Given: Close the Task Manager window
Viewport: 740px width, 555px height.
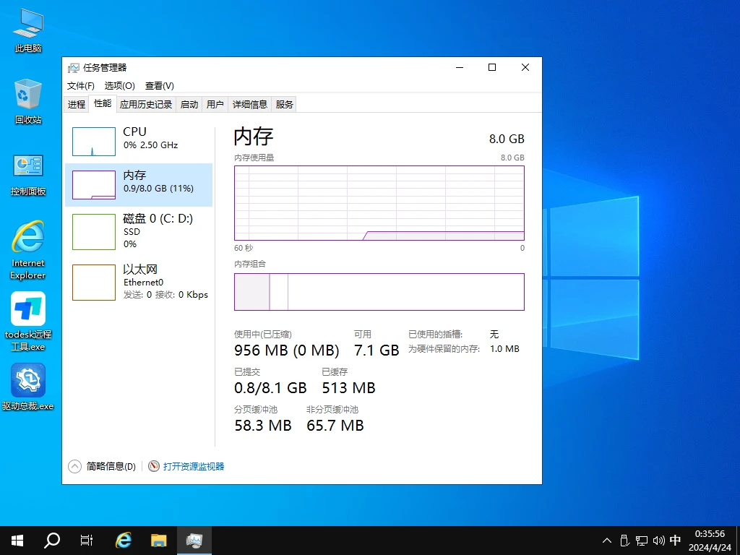Looking at the screenshot, I should tap(525, 67).
